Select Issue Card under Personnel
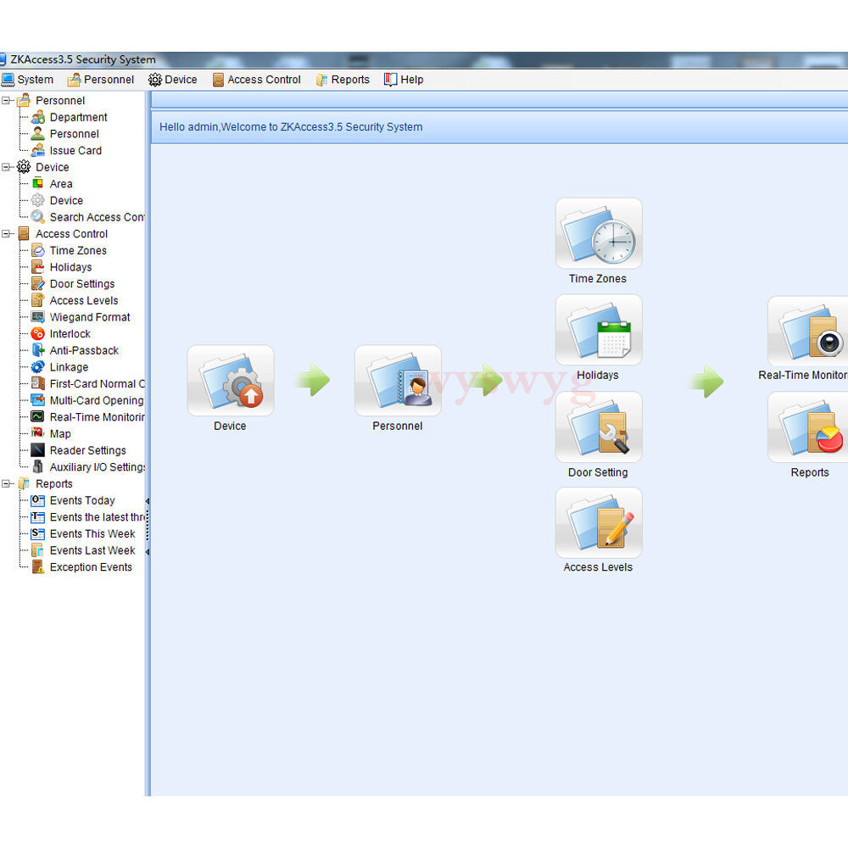Screen dimensions: 848x848 click(75, 151)
